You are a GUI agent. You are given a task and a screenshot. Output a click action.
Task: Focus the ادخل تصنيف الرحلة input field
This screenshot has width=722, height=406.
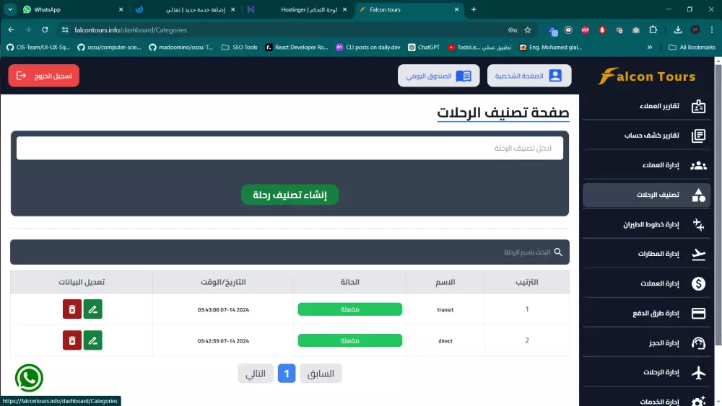[290, 148]
